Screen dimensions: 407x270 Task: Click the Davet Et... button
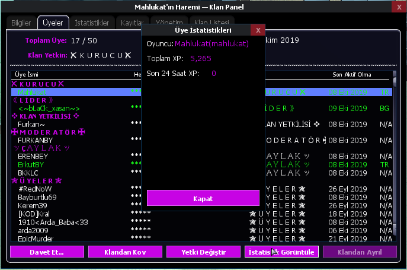(x=47, y=252)
